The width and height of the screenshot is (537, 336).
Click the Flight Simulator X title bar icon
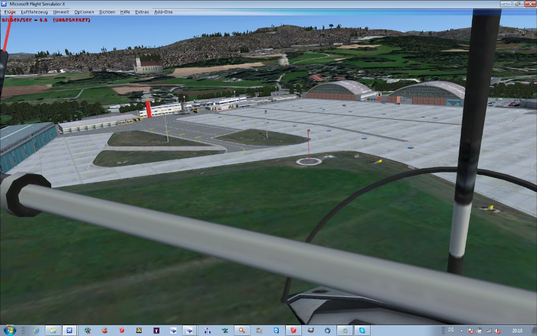[x=4, y=4]
